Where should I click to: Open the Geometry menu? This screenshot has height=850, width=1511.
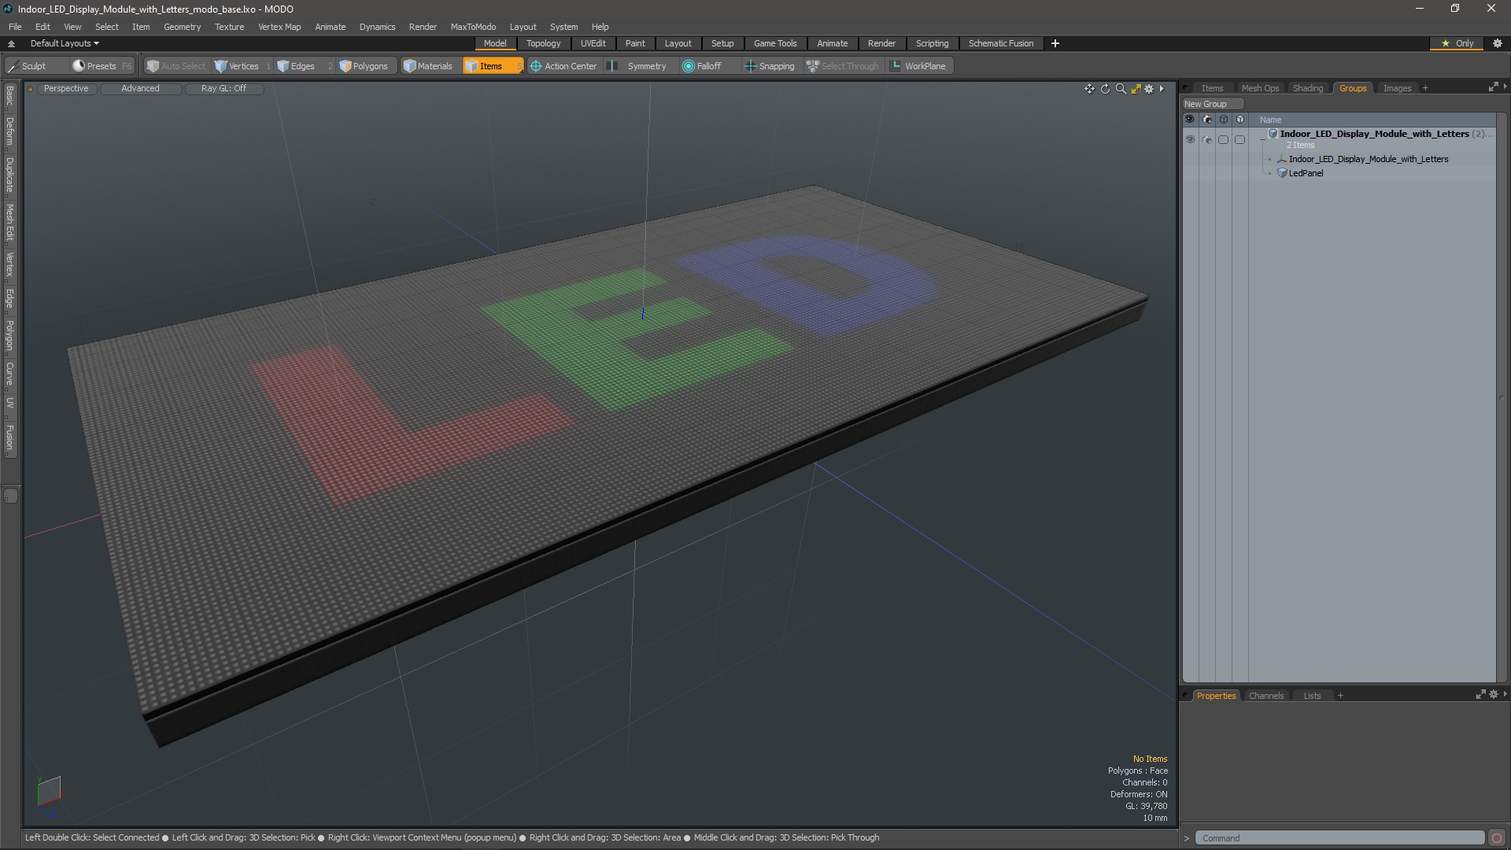pos(182,27)
